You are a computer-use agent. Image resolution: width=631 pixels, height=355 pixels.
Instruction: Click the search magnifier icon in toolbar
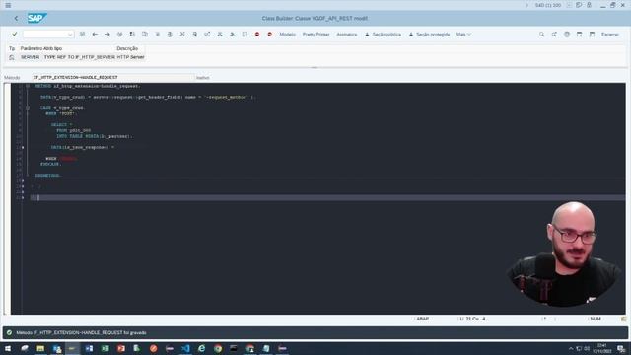541,35
